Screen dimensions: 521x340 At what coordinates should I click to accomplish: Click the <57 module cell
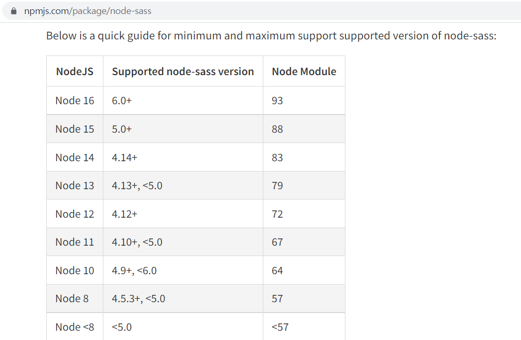click(304, 327)
